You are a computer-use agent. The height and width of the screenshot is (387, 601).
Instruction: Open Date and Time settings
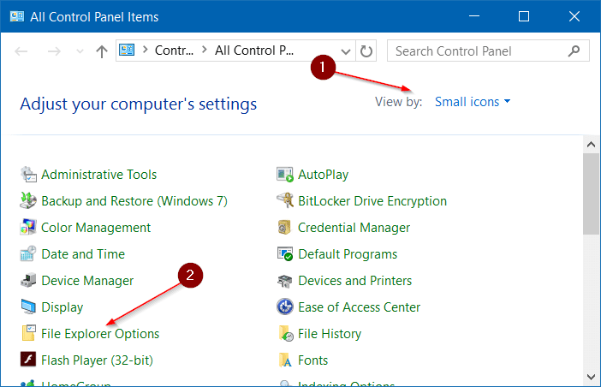83,254
